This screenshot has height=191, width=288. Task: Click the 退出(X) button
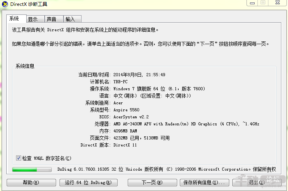point(257,182)
